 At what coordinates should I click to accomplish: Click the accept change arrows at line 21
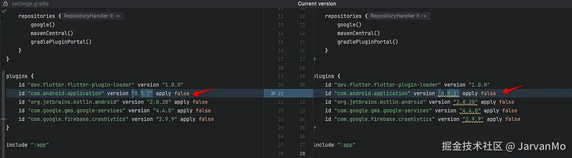tap(273, 93)
